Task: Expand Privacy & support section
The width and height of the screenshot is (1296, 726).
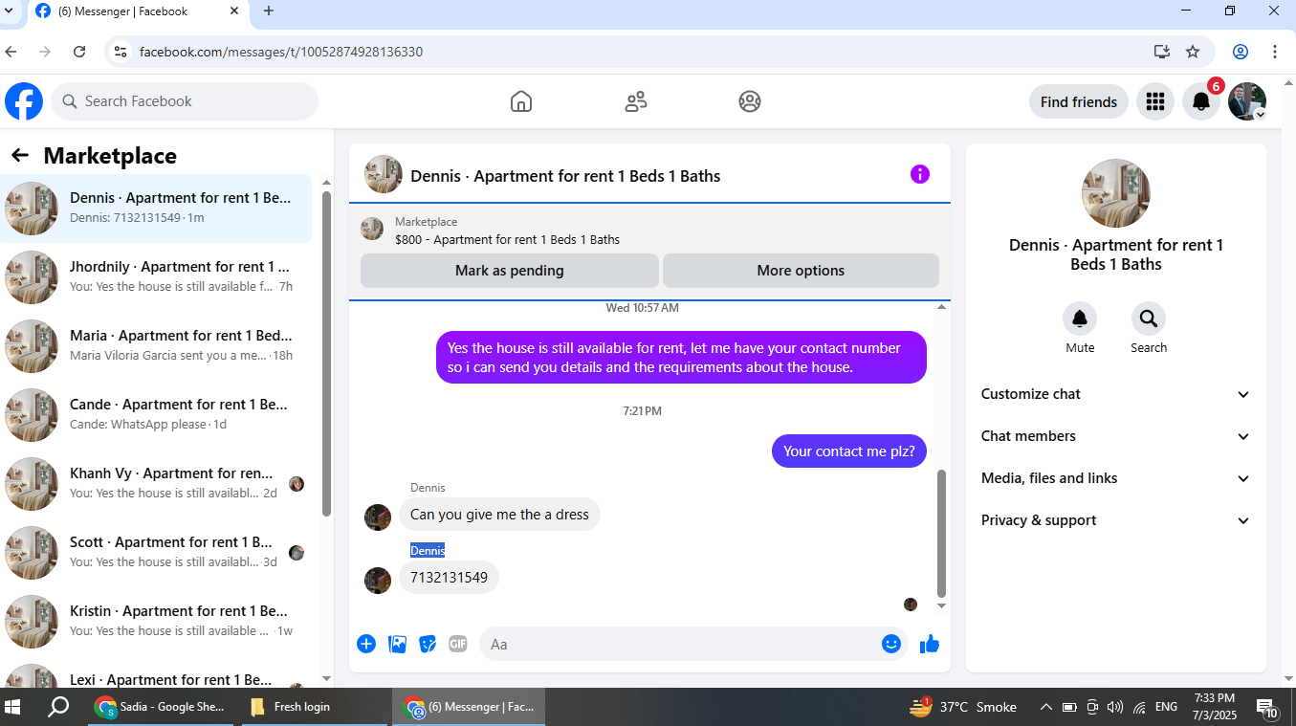Action: pos(1115,520)
